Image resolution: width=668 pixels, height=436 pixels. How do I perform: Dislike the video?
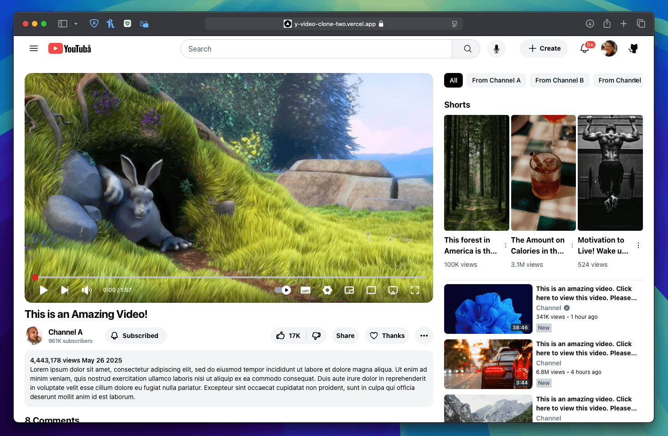click(x=316, y=336)
